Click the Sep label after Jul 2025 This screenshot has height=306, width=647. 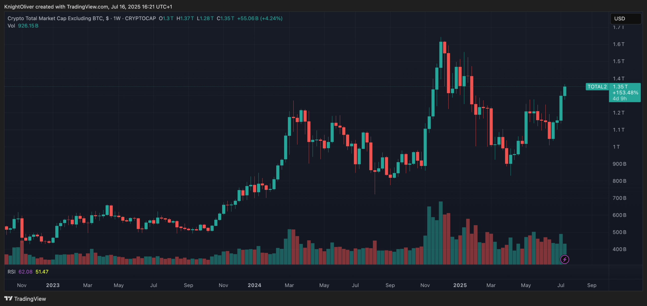(x=592, y=285)
